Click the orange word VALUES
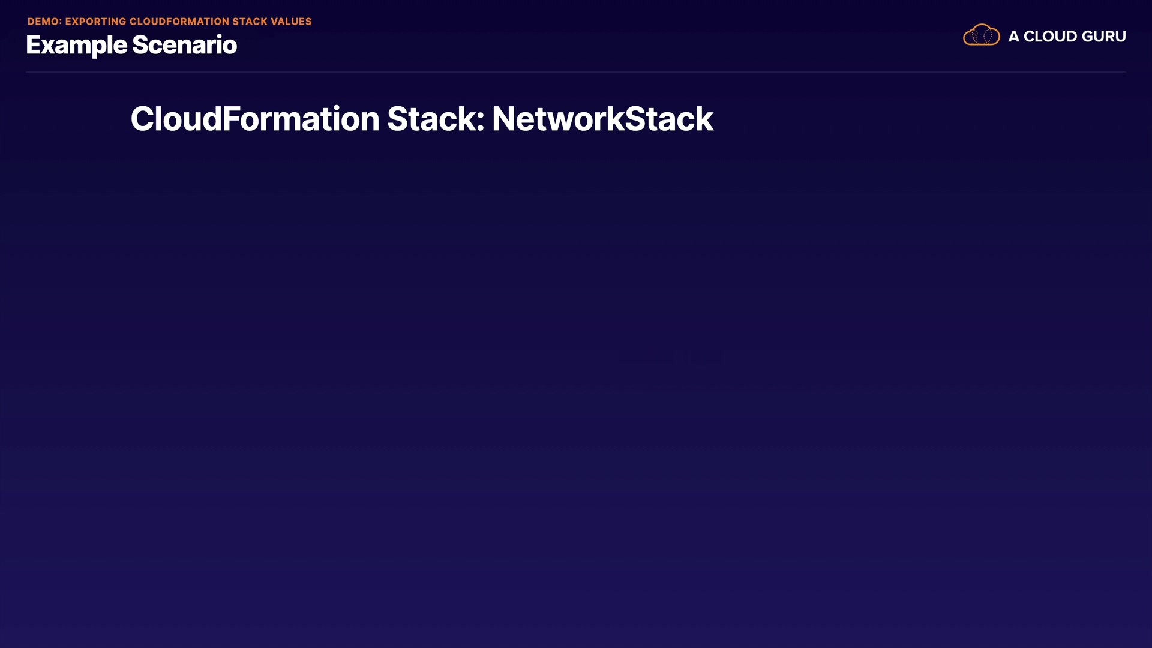Image resolution: width=1152 pixels, height=648 pixels. click(291, 22)
